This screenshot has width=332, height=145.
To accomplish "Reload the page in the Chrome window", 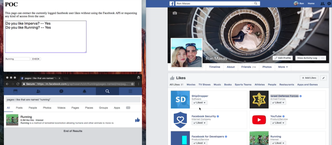I will coord(18,84).
